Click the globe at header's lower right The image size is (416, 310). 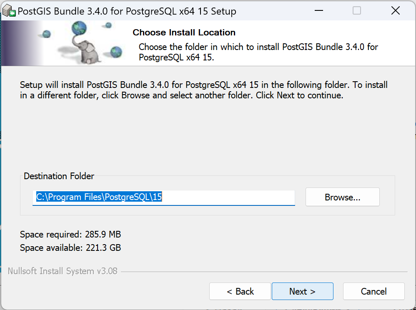(116, 52)
